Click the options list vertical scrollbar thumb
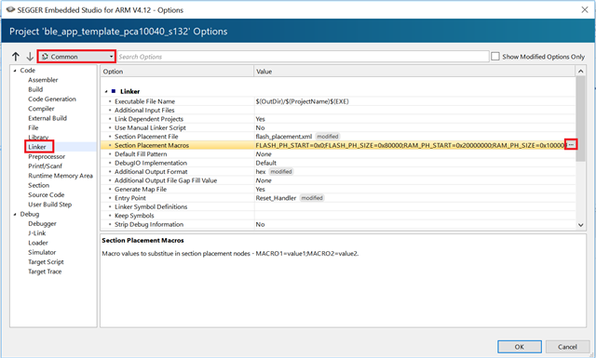The width and height of the screenshot is (596, 358). click(580, 119)
